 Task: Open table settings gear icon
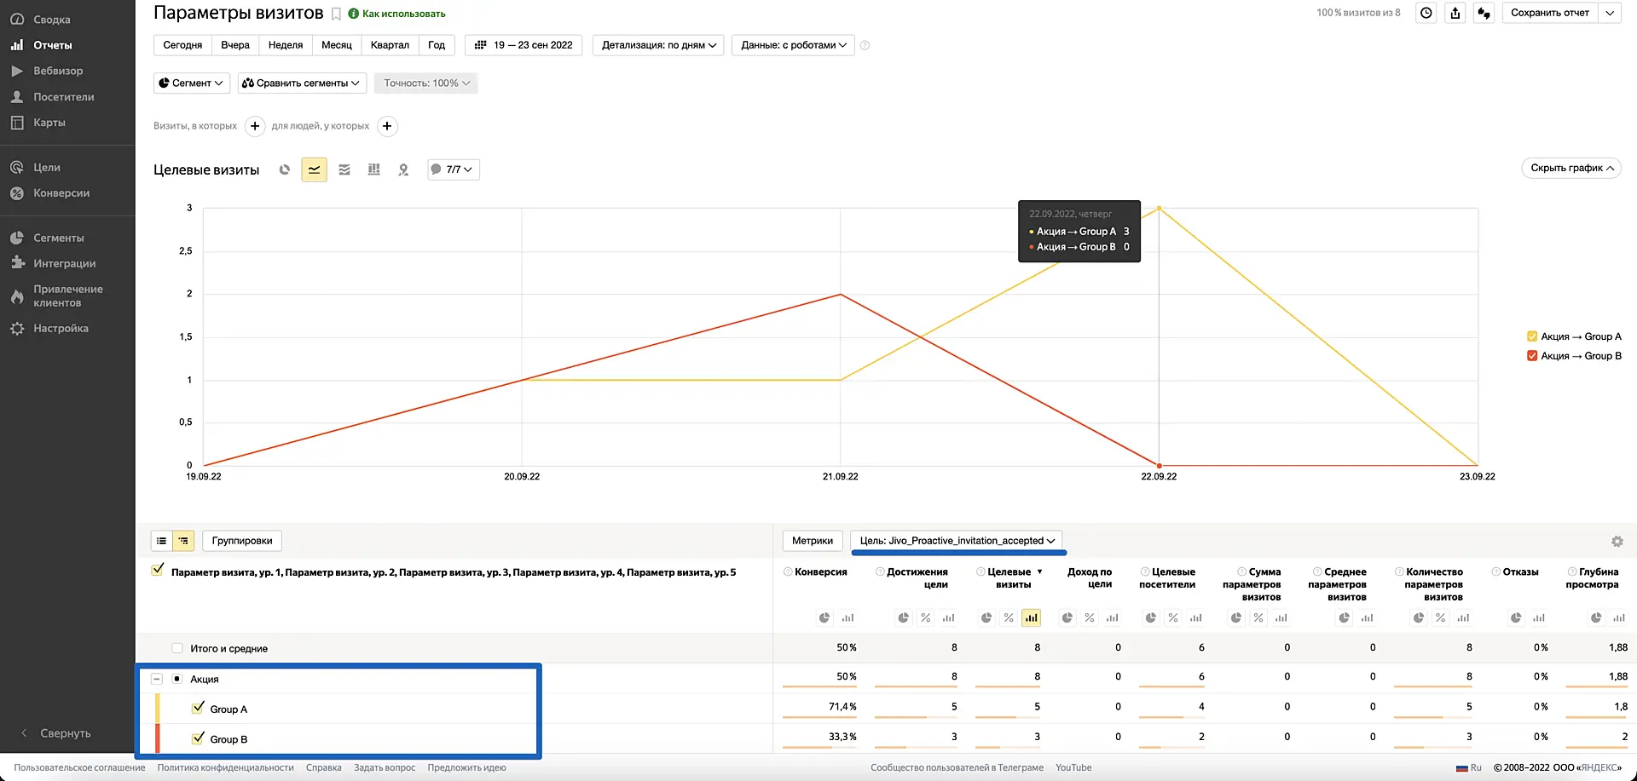pyautogui.click(x=1617, y=541)
